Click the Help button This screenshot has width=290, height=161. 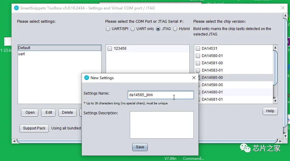point(270,111)
